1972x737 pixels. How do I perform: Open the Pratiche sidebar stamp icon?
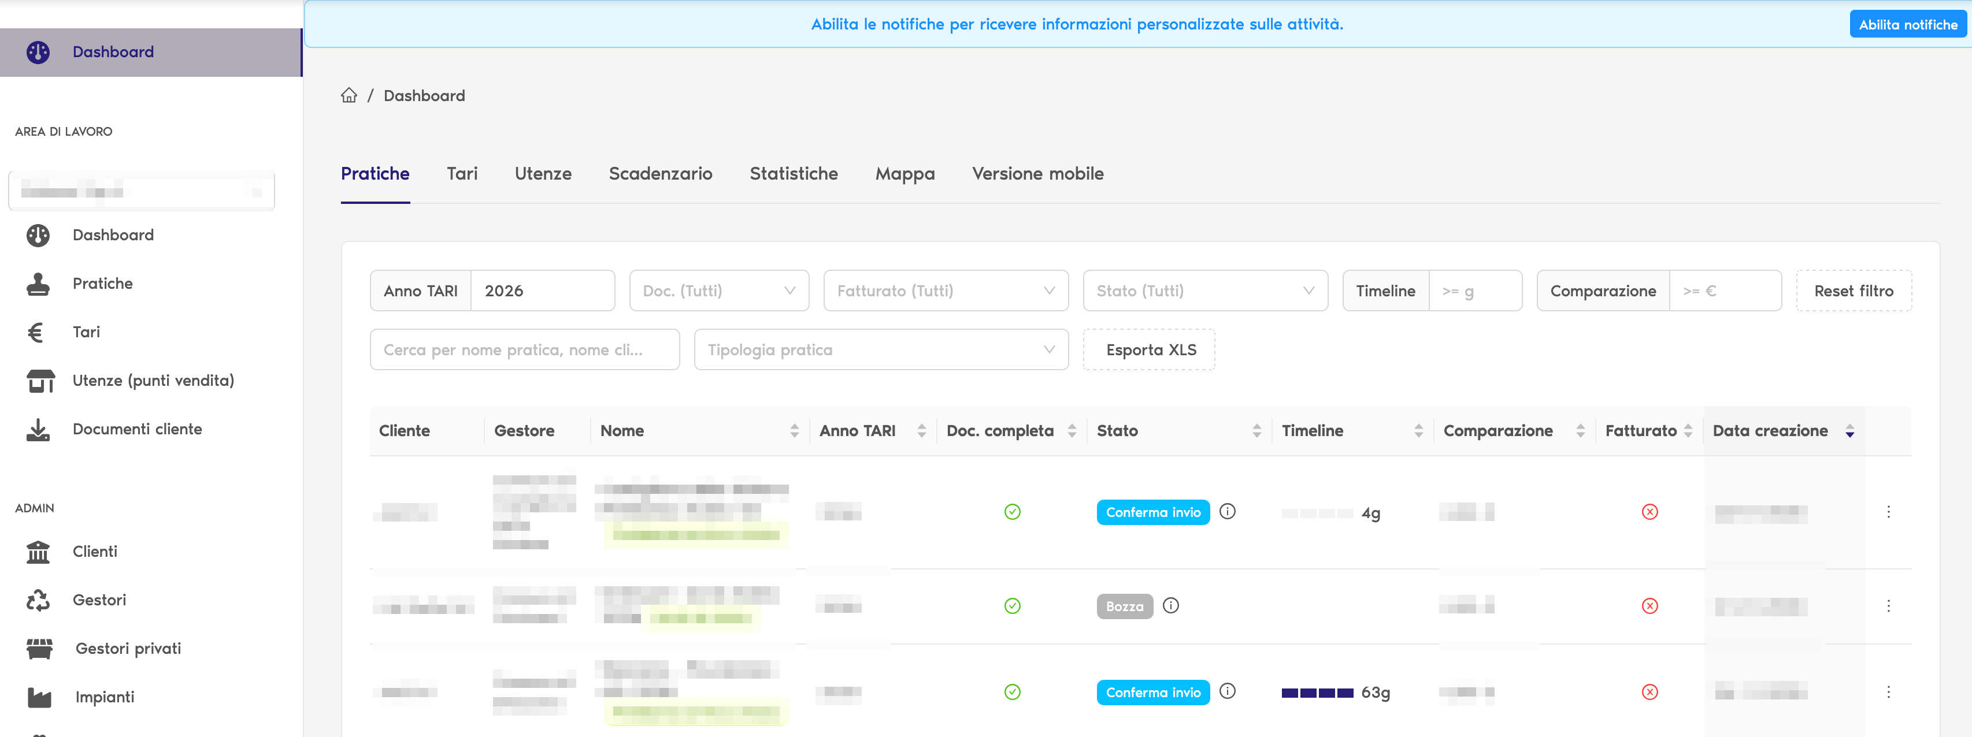(38, 284)
